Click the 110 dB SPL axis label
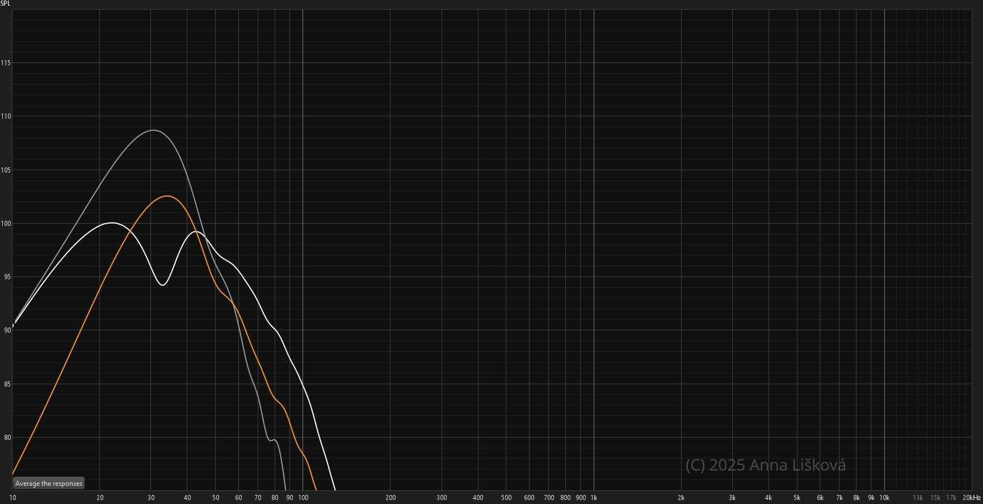 (6, 116)
